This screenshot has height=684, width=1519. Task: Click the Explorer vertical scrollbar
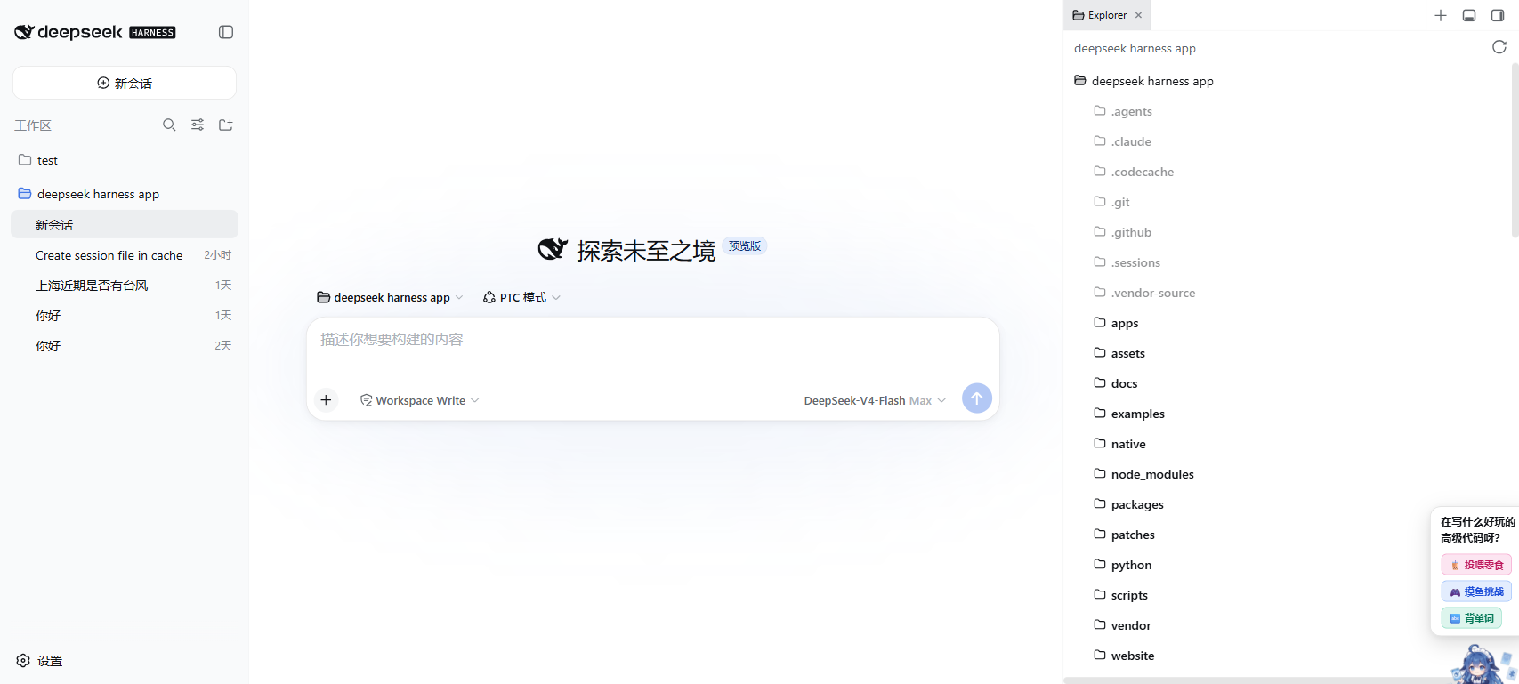pos(1515,151)
